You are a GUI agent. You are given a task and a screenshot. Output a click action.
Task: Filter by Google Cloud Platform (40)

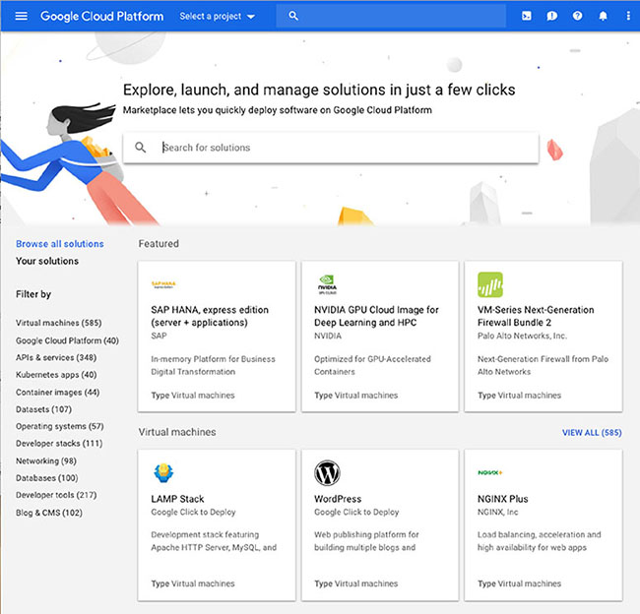[x=67, y=340]
